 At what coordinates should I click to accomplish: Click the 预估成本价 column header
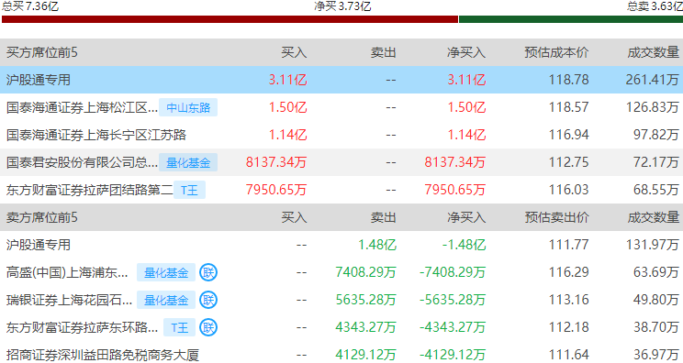pyautogui.click(x=556, y=52)
